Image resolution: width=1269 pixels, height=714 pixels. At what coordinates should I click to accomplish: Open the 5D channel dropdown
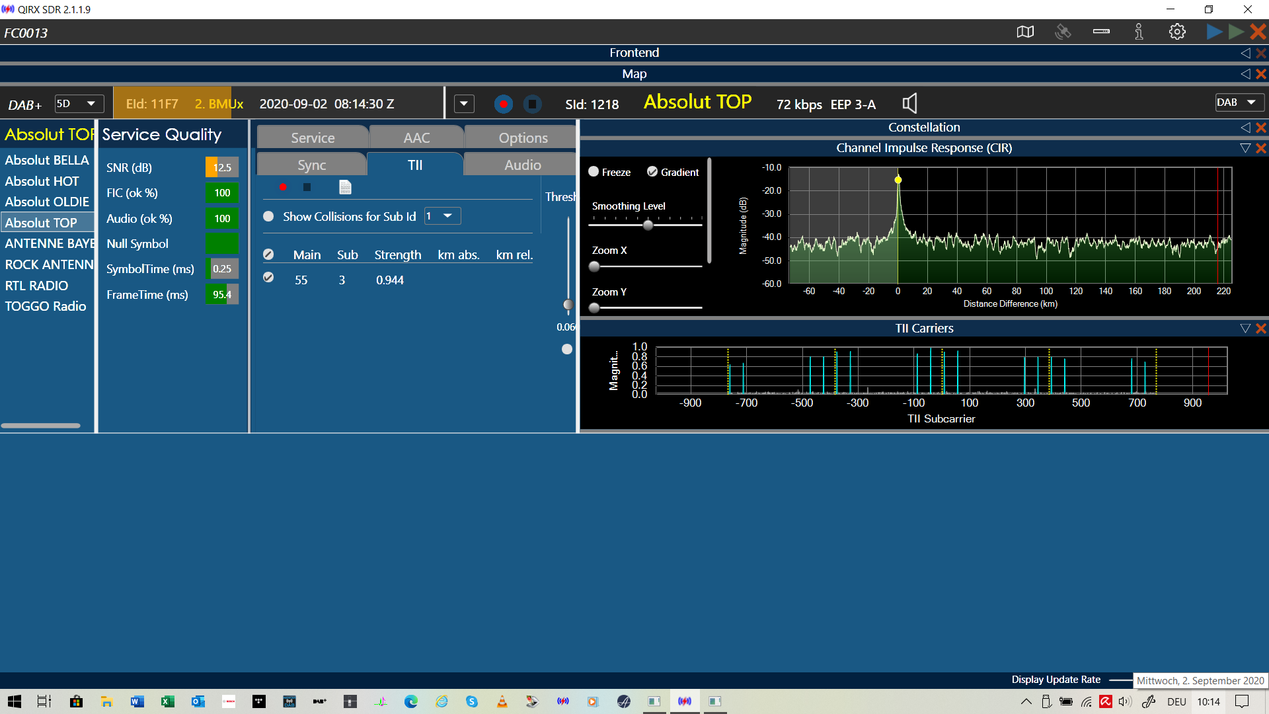tap(79, 104)
